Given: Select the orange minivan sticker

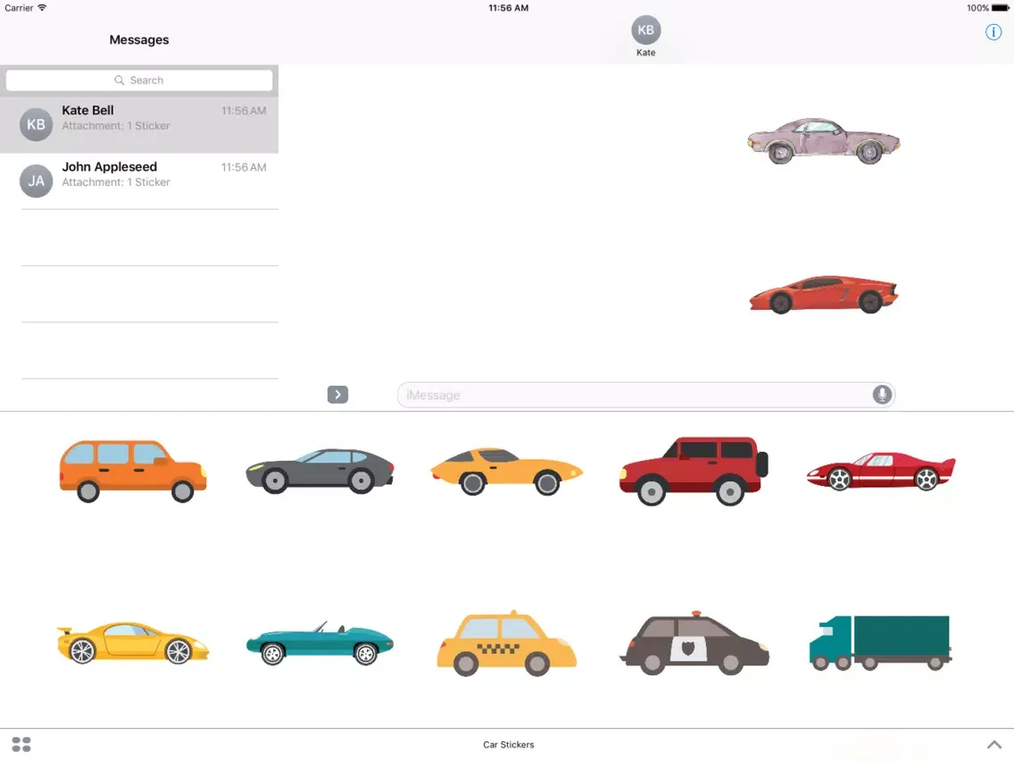Looking at the screenshot, I should tap(133, 471).
